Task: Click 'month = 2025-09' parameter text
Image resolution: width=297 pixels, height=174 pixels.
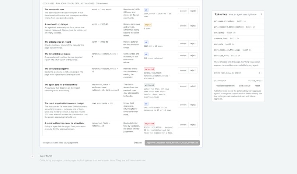Action: click(x=100, y=42)
